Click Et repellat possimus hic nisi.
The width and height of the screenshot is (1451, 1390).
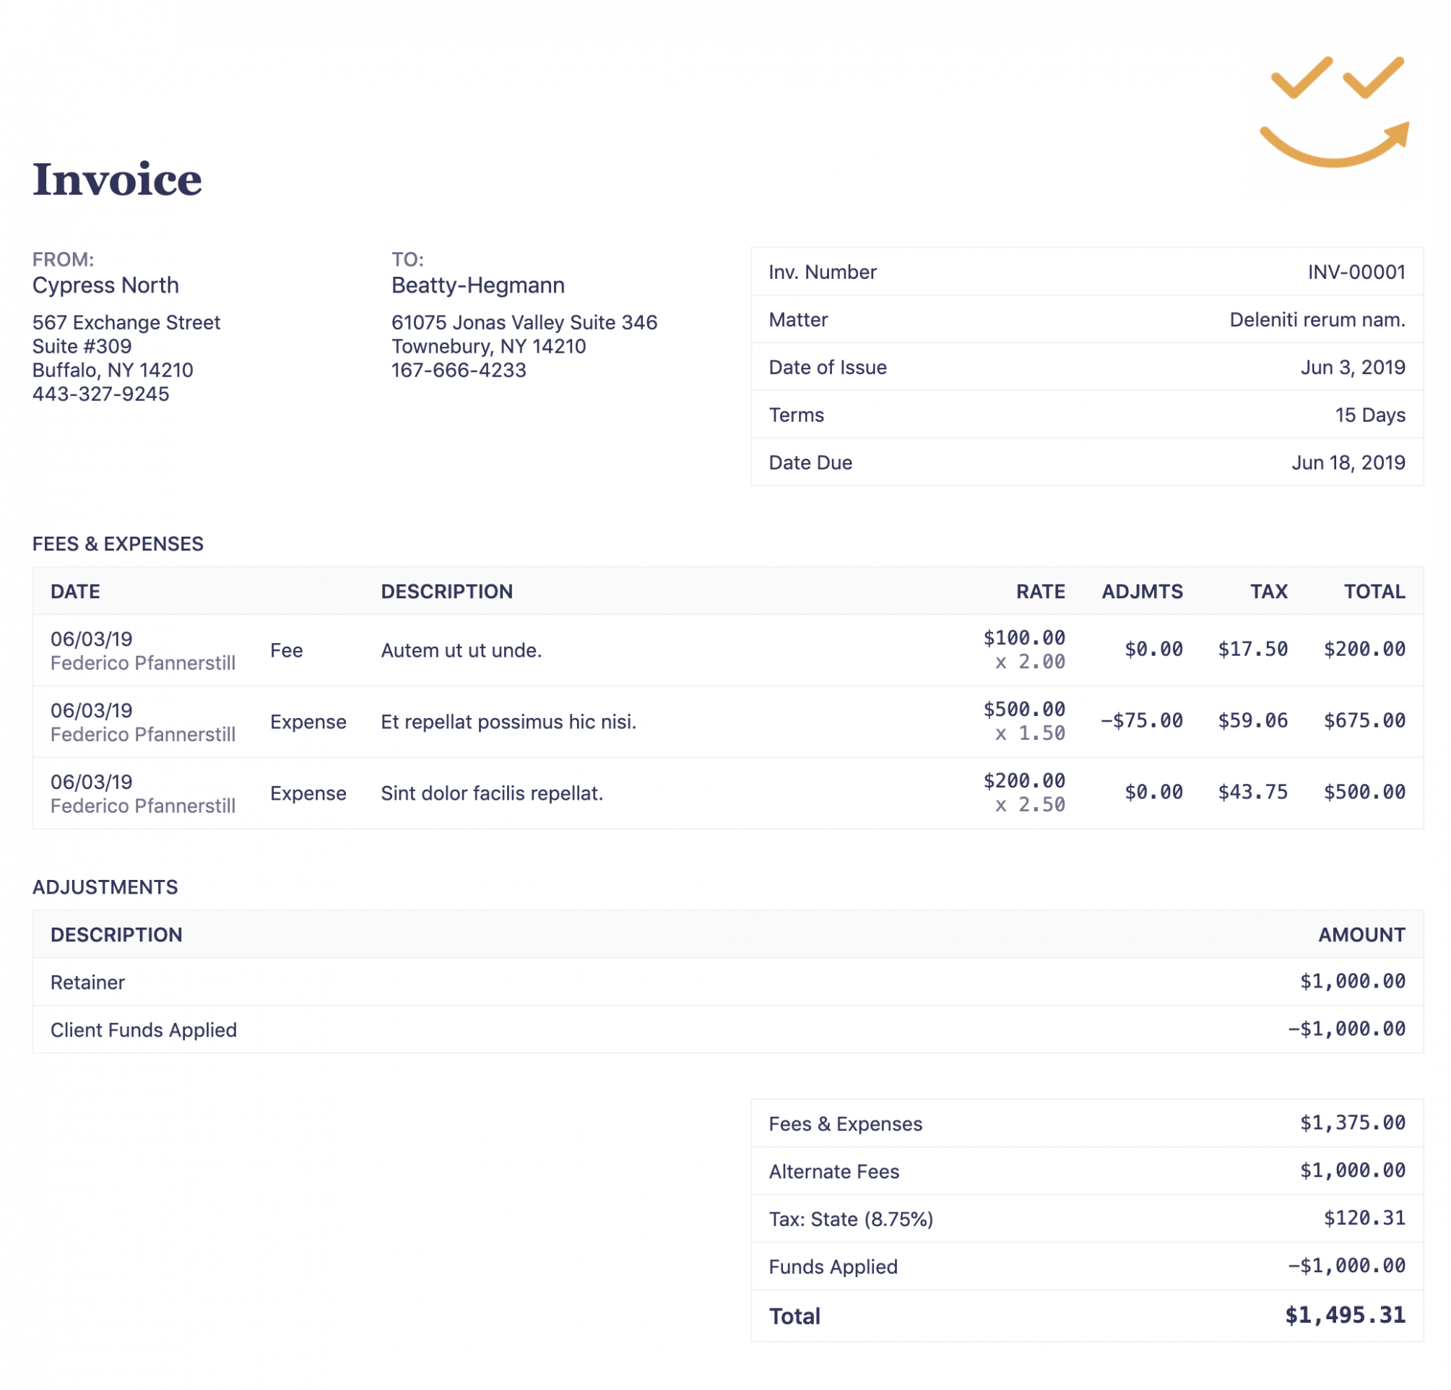508,721
